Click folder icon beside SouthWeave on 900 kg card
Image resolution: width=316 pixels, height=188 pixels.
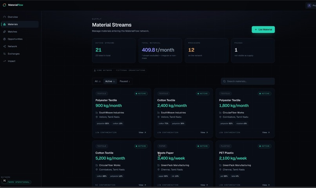pos(96,113)
